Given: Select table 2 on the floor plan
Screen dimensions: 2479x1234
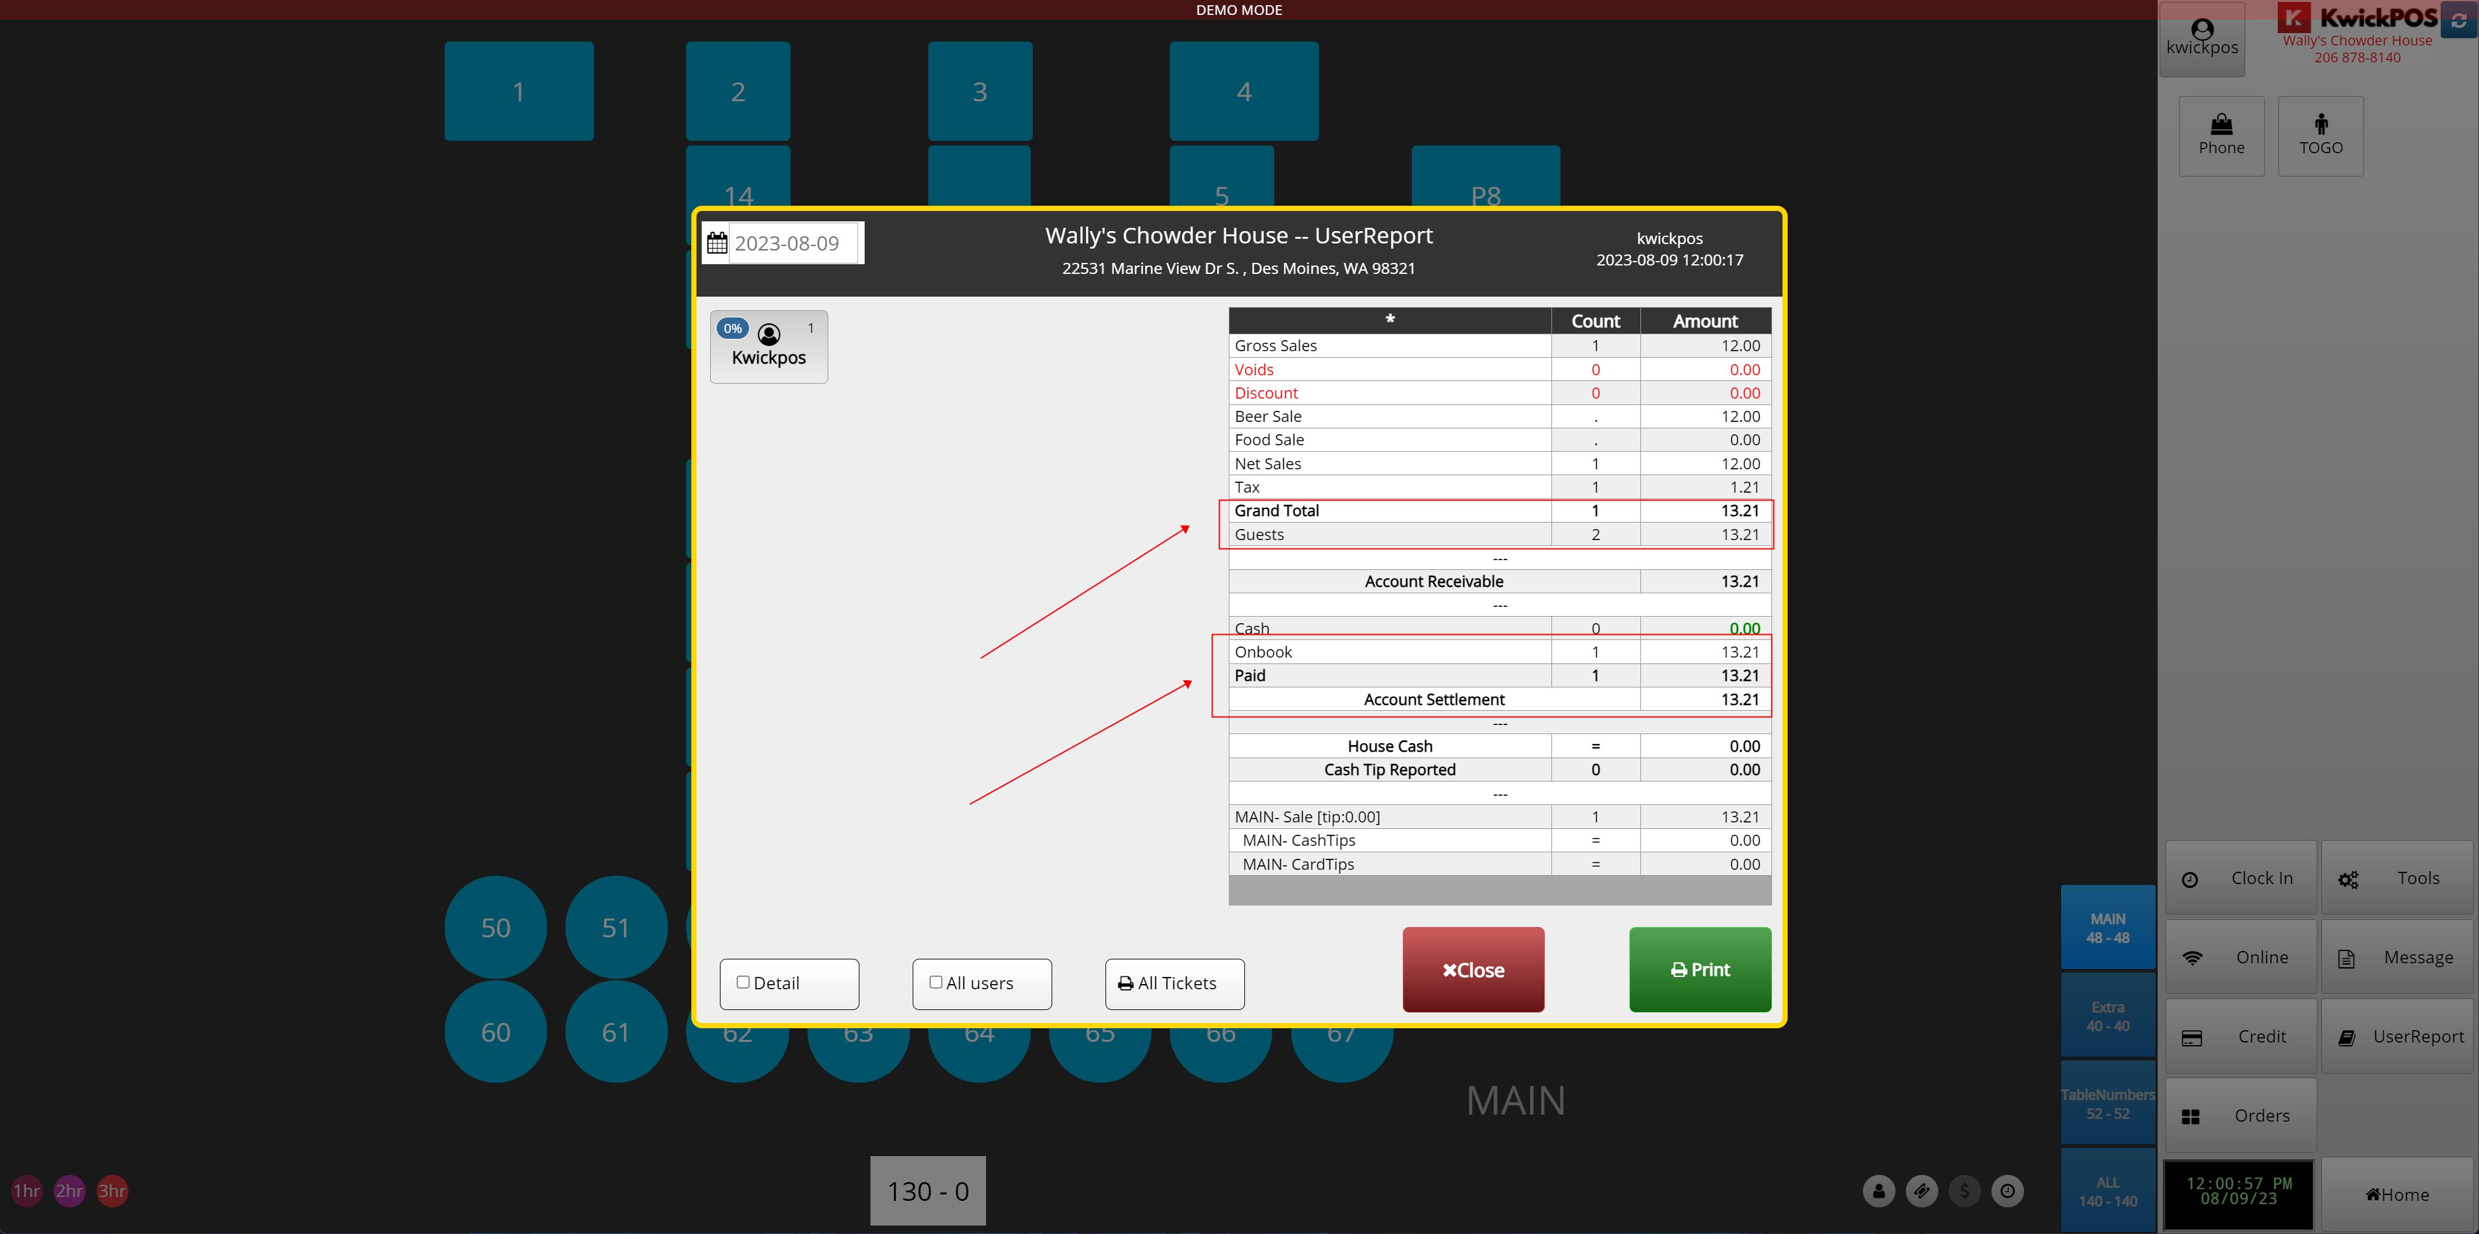Looking at the screenshot, I should pyautogui.click(x=738, y=92).
